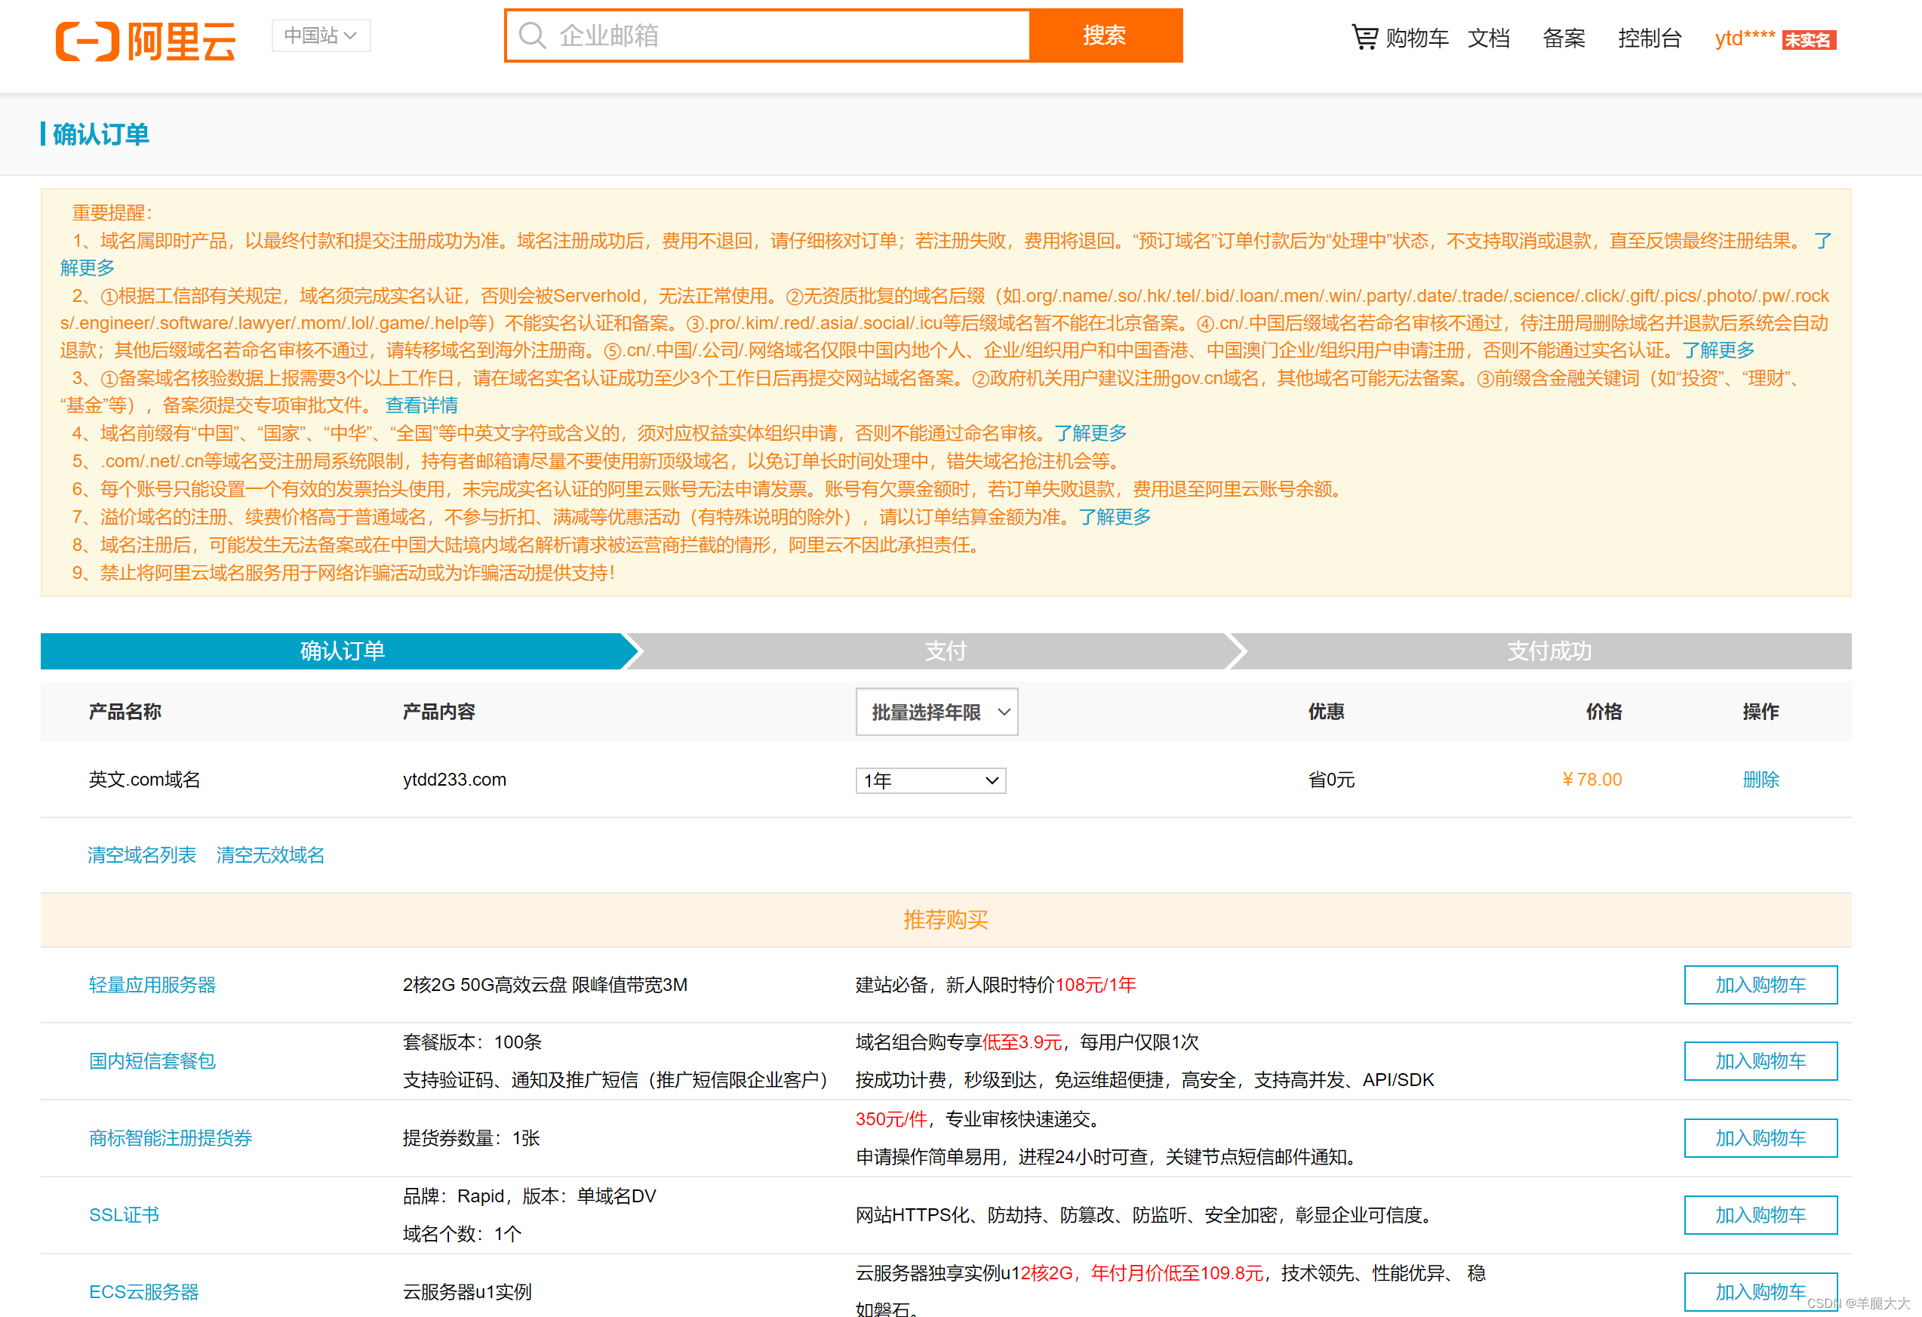Delete the ytdd233.com domain item
This screenshot has height=1317, width=1922.
[1760, 780]
